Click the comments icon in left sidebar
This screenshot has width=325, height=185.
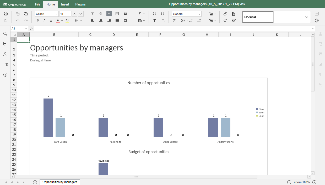tap(5, 44)
